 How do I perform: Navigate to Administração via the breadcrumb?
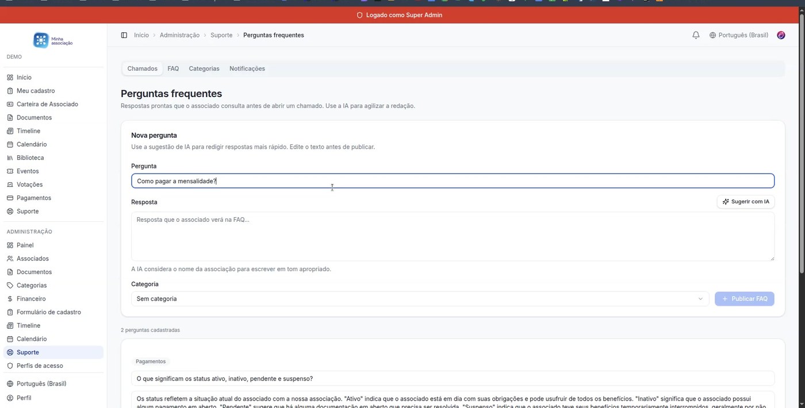tap(179, 35)
